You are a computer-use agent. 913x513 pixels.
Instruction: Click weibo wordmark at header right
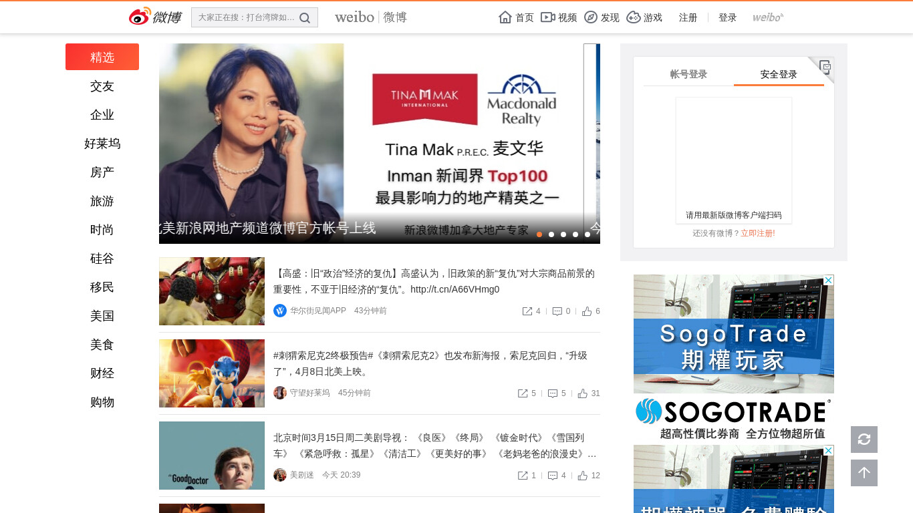pos(768,17)
